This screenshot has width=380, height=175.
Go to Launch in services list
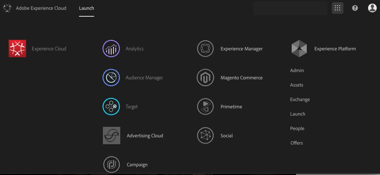(298, 114)
